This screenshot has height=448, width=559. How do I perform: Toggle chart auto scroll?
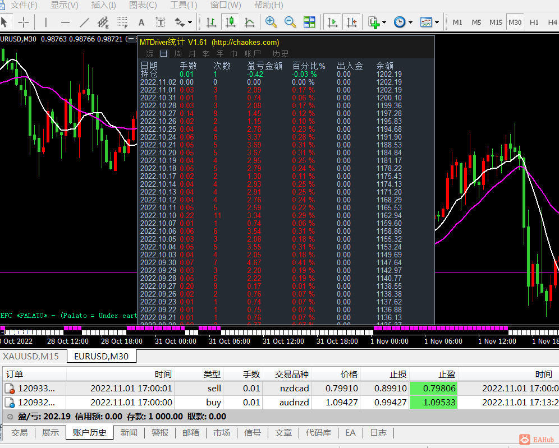pyautogui.click(x=332, y=22)
